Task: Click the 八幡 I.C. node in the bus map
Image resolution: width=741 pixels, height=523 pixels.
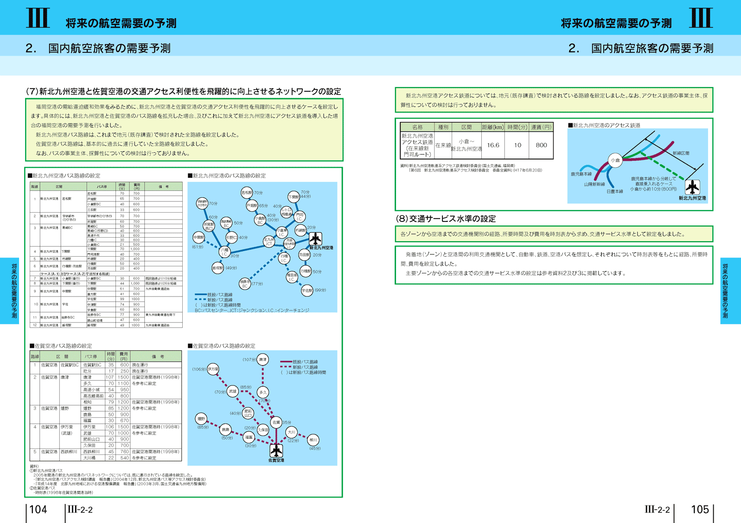Action: tap(224, 252)
